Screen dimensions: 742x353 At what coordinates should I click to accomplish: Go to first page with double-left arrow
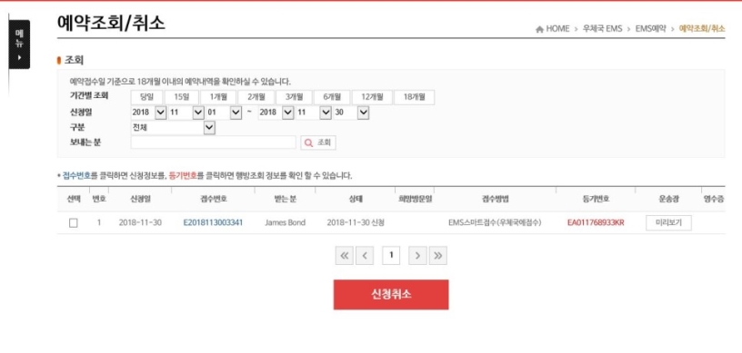[x=344, y=256]
